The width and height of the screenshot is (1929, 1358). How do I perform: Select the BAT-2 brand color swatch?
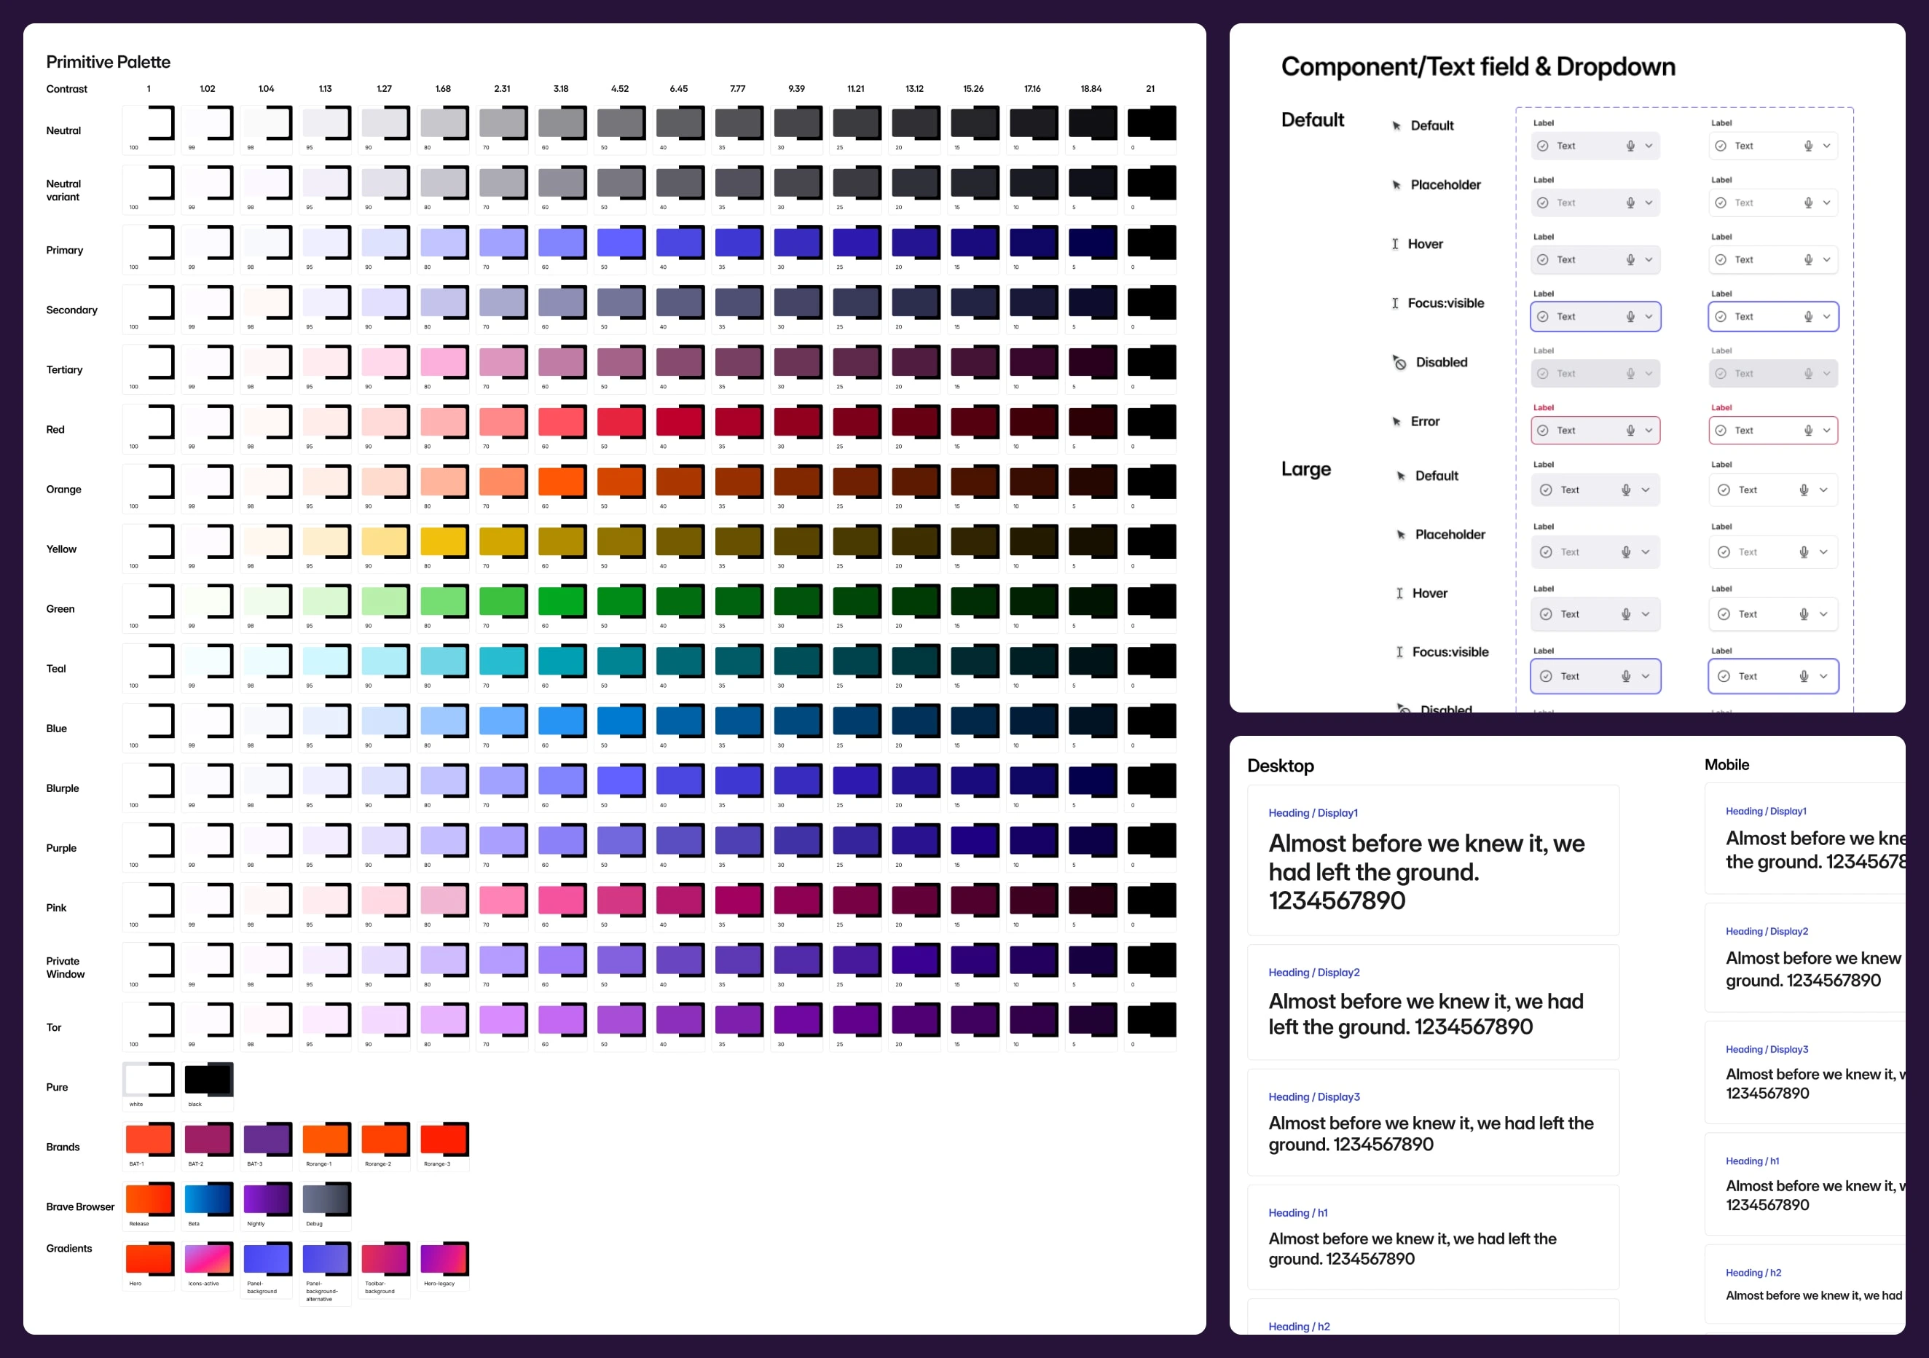(208, 1139)
